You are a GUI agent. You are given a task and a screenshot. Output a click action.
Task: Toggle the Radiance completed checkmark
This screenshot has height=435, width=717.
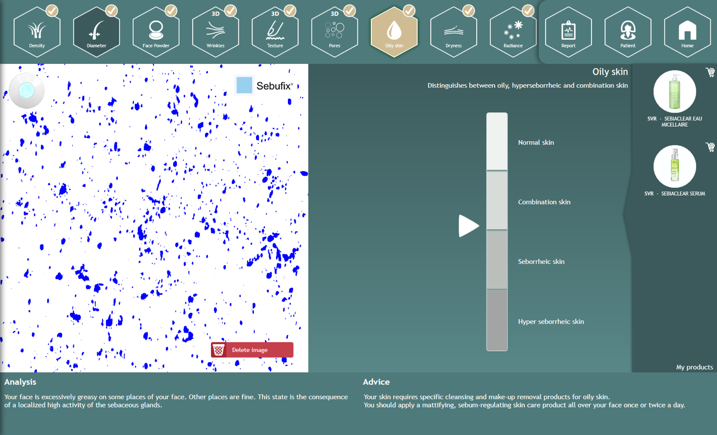tap(528, 10)
